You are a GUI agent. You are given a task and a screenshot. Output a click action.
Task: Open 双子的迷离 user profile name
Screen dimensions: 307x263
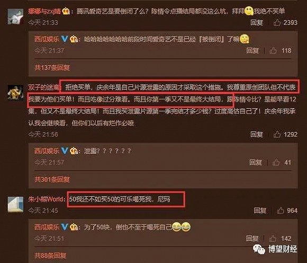click(44, 87)
